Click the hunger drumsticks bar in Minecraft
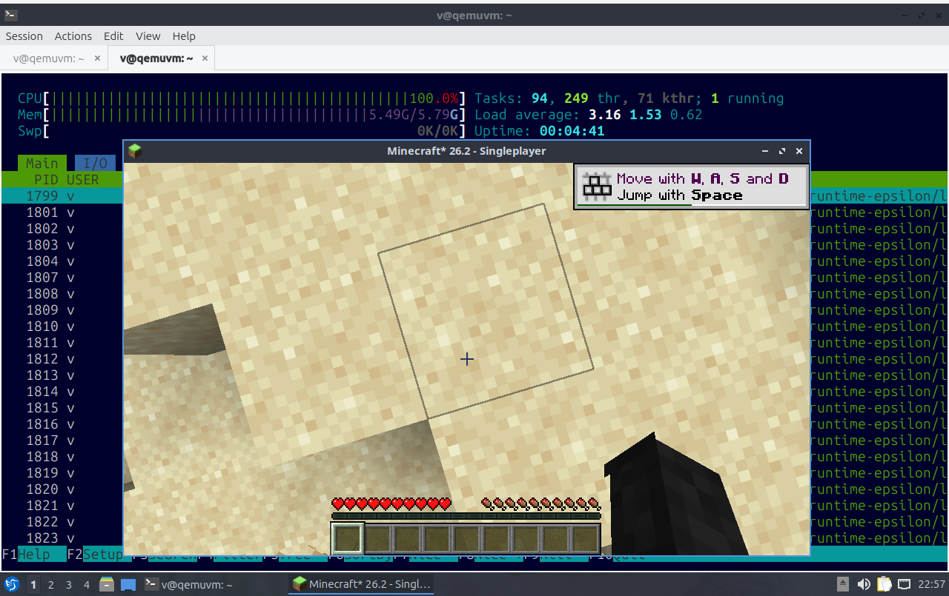This screenshot has width=949, height=596. tap(540, 504)
